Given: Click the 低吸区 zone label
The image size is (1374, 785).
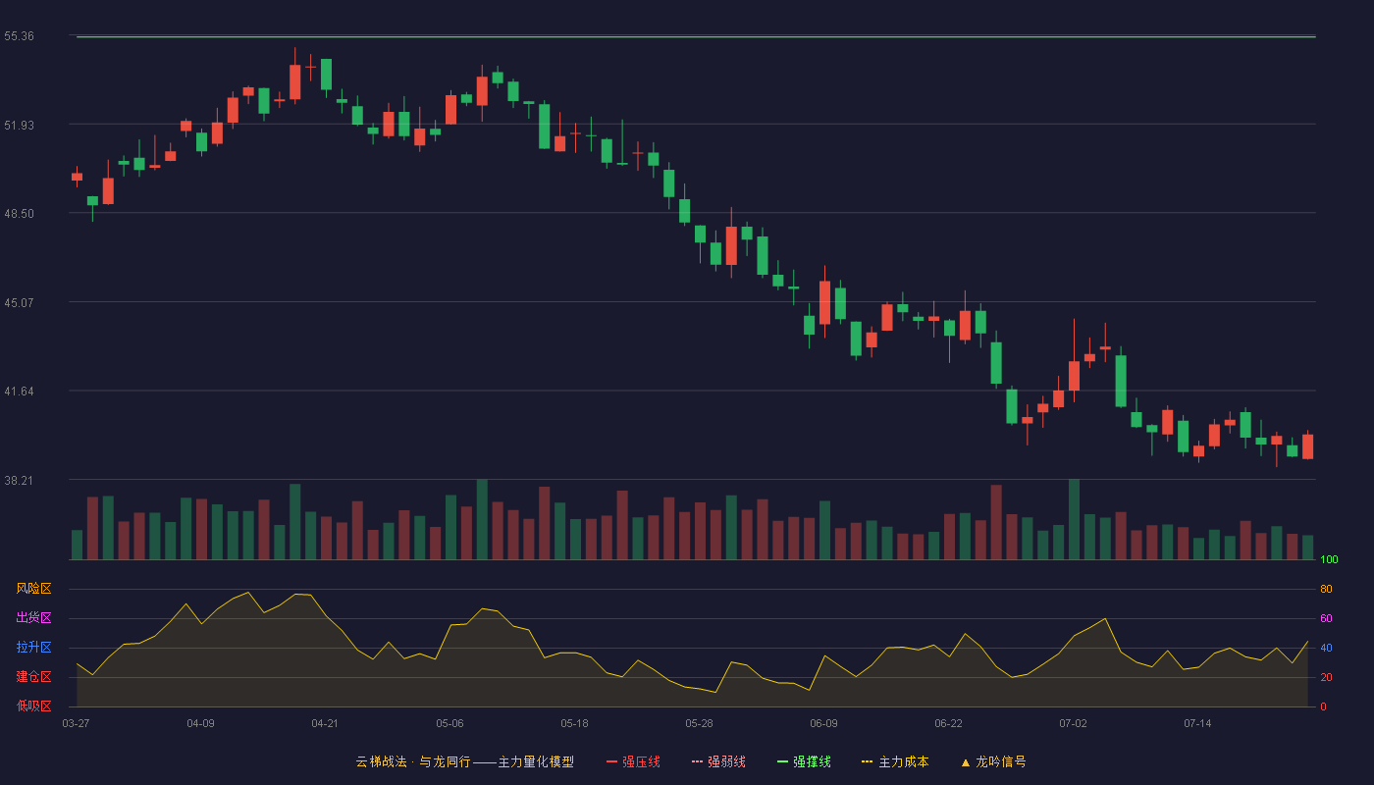Looking at the screenshot, I should 33,706.
